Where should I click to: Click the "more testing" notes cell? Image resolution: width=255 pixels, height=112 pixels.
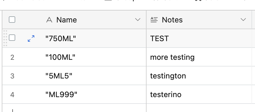click(199, 57)
